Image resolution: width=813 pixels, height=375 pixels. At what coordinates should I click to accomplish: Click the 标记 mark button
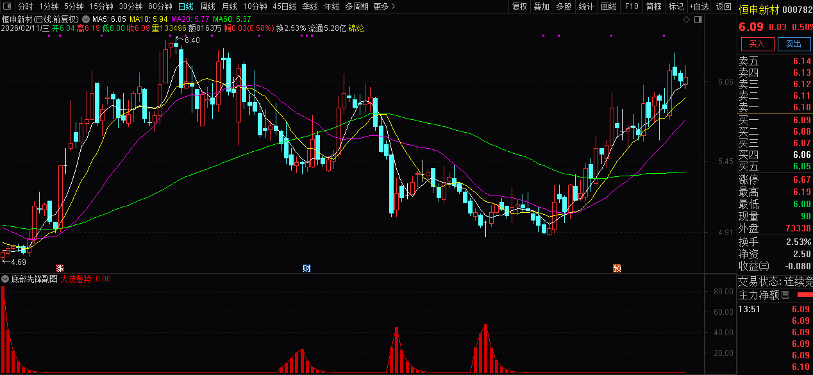click(x=676, y=6)
